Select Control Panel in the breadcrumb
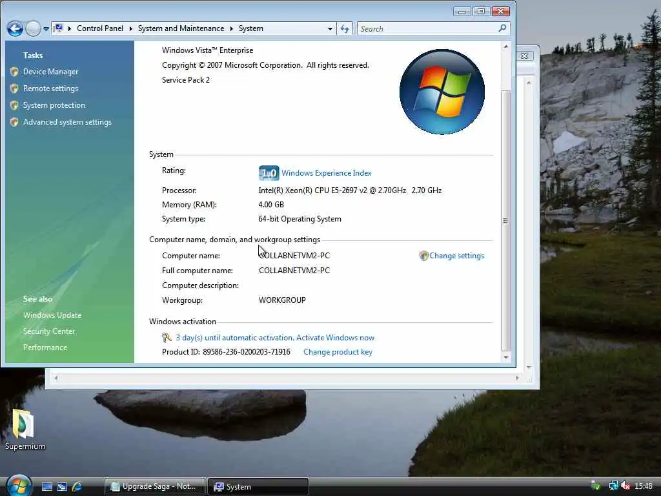This screenshot has height=496, width=661. (100, 28)
